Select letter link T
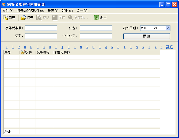The height and width of the screenshot is (138, 179). (124, 47)
